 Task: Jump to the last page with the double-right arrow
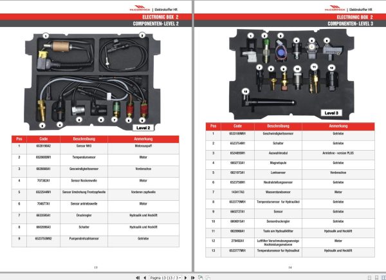click(x=193, y=278)
